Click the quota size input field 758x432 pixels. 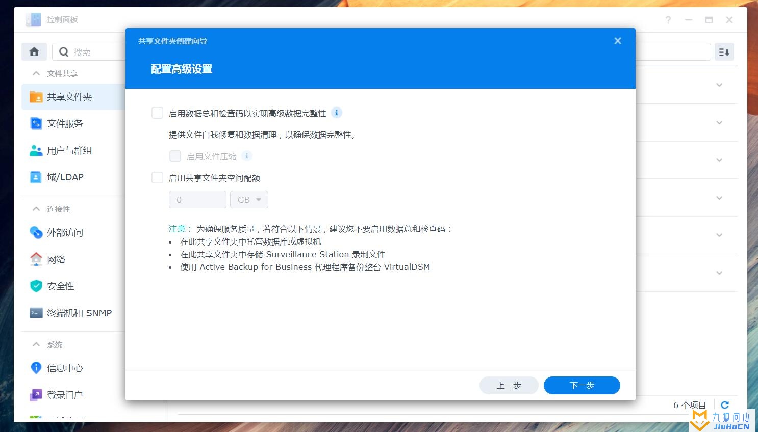pyautogui.click(x=197, y=199)
